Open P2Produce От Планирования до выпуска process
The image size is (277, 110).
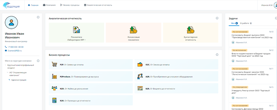tap(91, 76)
